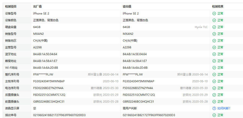The height and width of the screenshot is (118, 243).
Task: Click the green check icon in 主板序列号 row
Action: [x=214, y=81]
